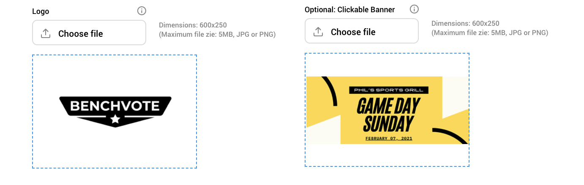Click the info icon beside Logo label
Image resolution: width=584 pixels, height=185 pixels.
(x=142, y=11)
